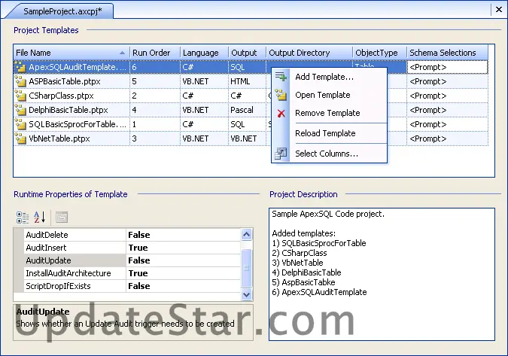Select the InstallAuditArchitecture property row
Image resolution: width=508 pixels, height=356 pixels.
point(132,273)
